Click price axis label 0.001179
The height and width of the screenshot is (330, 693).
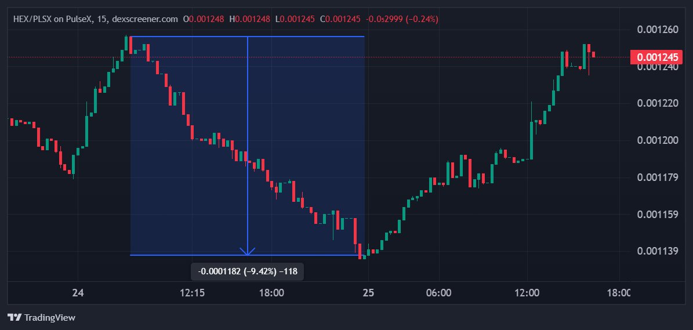point(657,177)
